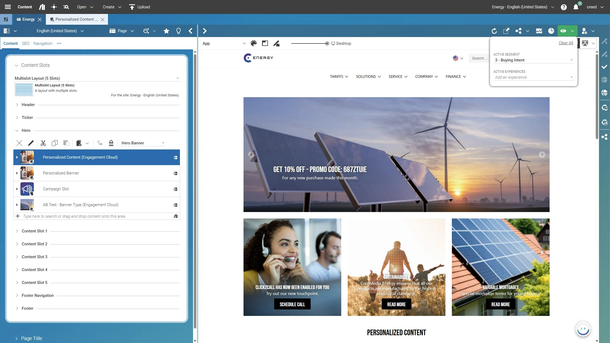Open preview in new window icon
Screen dimensions: 610x343
506,31
